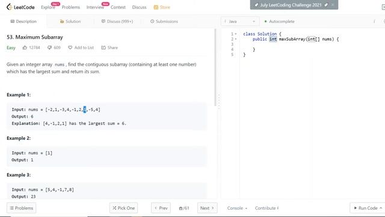The height and width of the screenshot is (217, 385).
Task: Click the Example 3 Output: 23 line
Action: coord(23,197)
